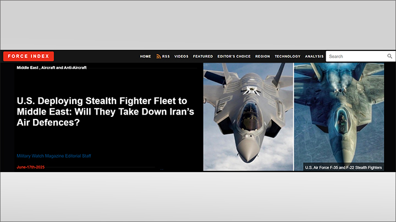
Task: Open the HOME menu item
Action: [x=145, y=56]
